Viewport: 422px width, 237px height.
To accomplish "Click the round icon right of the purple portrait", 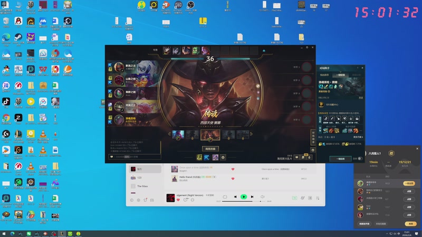I will (x=223, y=157).
